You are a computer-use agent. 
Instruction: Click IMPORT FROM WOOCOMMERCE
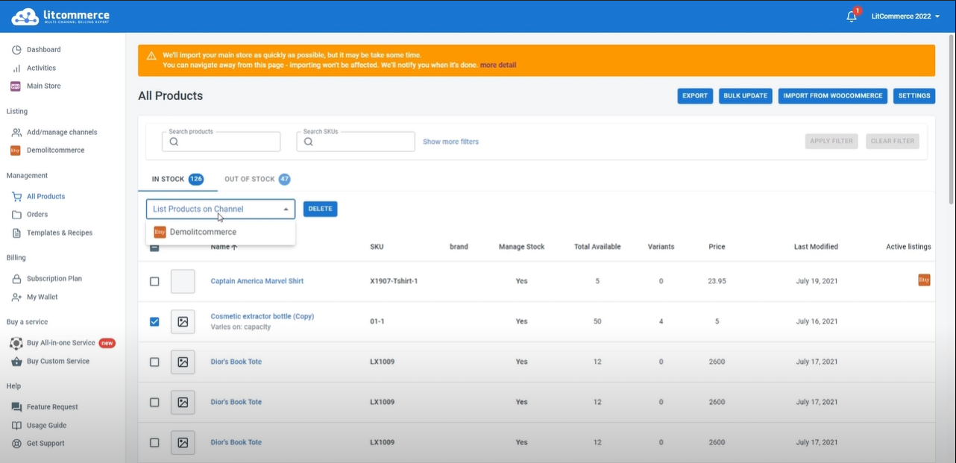pos(833,96)
